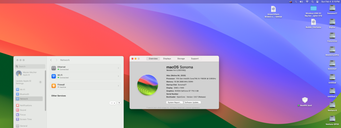341x128 pixels.
Task: Click the Processor 11th Gen Intel text
Action: pos(191,79)
